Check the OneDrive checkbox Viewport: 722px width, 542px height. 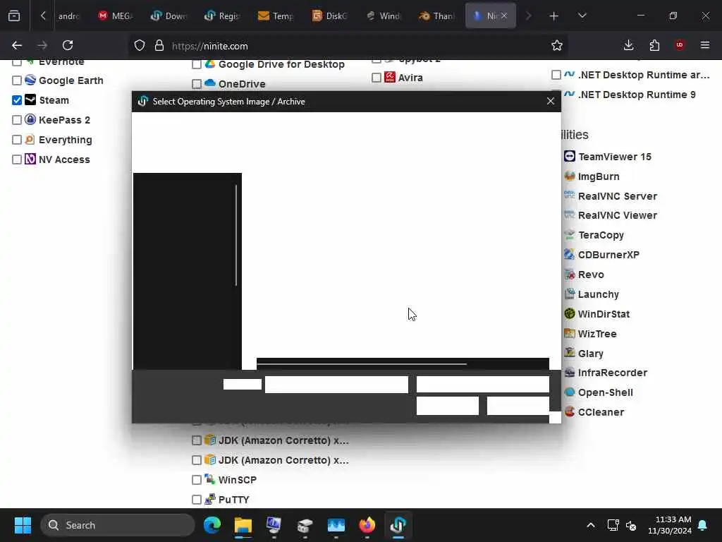pos(197,84)
